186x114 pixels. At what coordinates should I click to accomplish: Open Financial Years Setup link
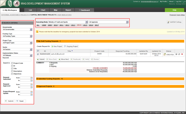[x=177, y=15]
